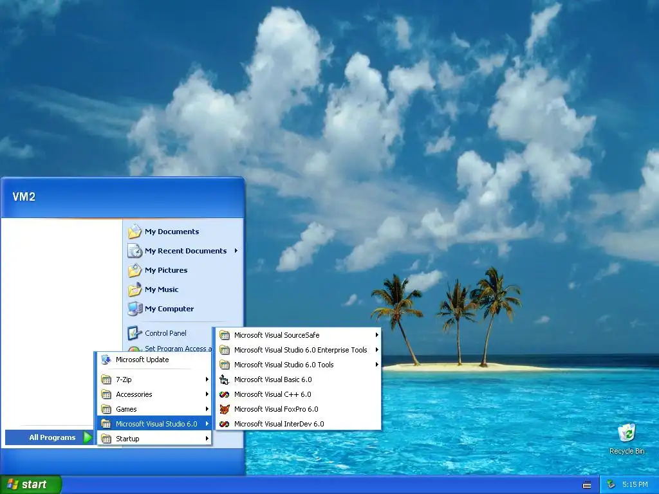Click the system tray notification icon

pos(611,485)
